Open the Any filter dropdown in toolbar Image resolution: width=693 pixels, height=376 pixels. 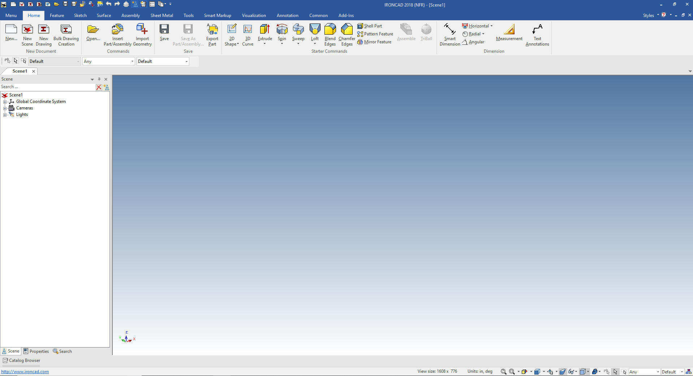108,61
